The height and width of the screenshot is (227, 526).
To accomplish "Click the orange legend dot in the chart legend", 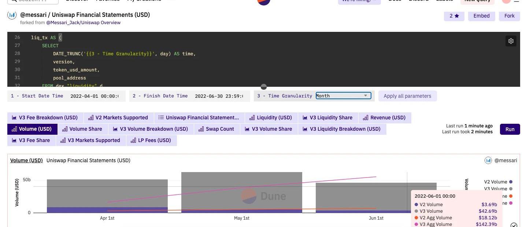I will pos(511,196).
